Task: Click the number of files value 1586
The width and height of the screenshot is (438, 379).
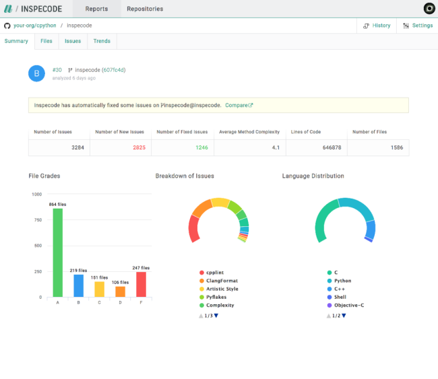Action: [x=397, y=147]
